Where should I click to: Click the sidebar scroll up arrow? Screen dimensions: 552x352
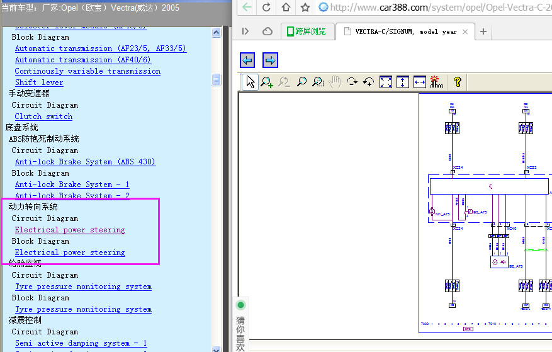[216, 32]
